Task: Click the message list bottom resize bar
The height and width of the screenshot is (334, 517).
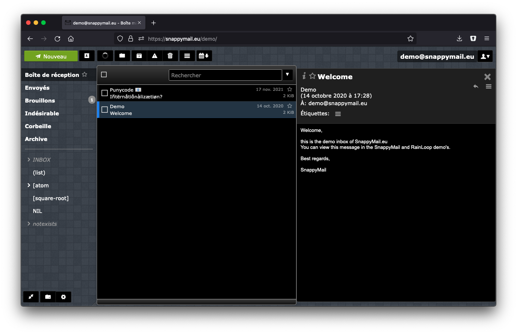Action: pyautogui.click(x=196, y=302)
